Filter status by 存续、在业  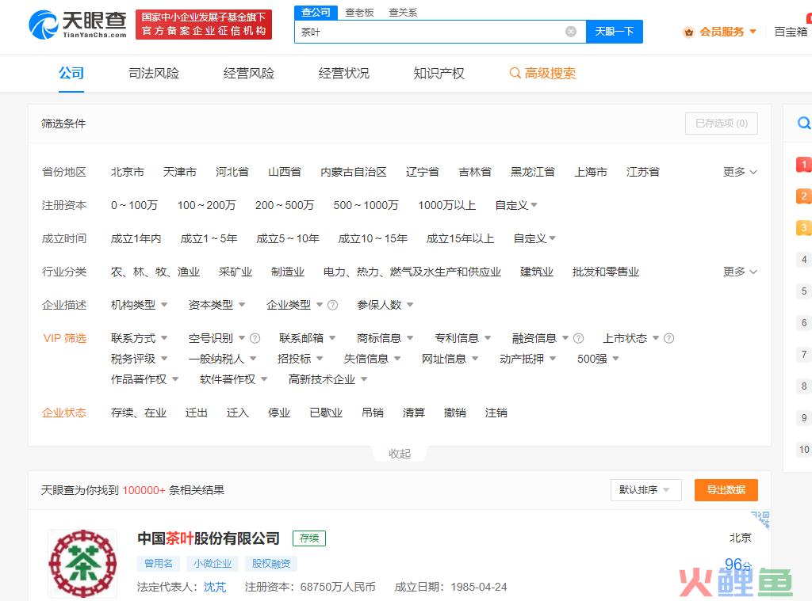(x=139, y=413)
